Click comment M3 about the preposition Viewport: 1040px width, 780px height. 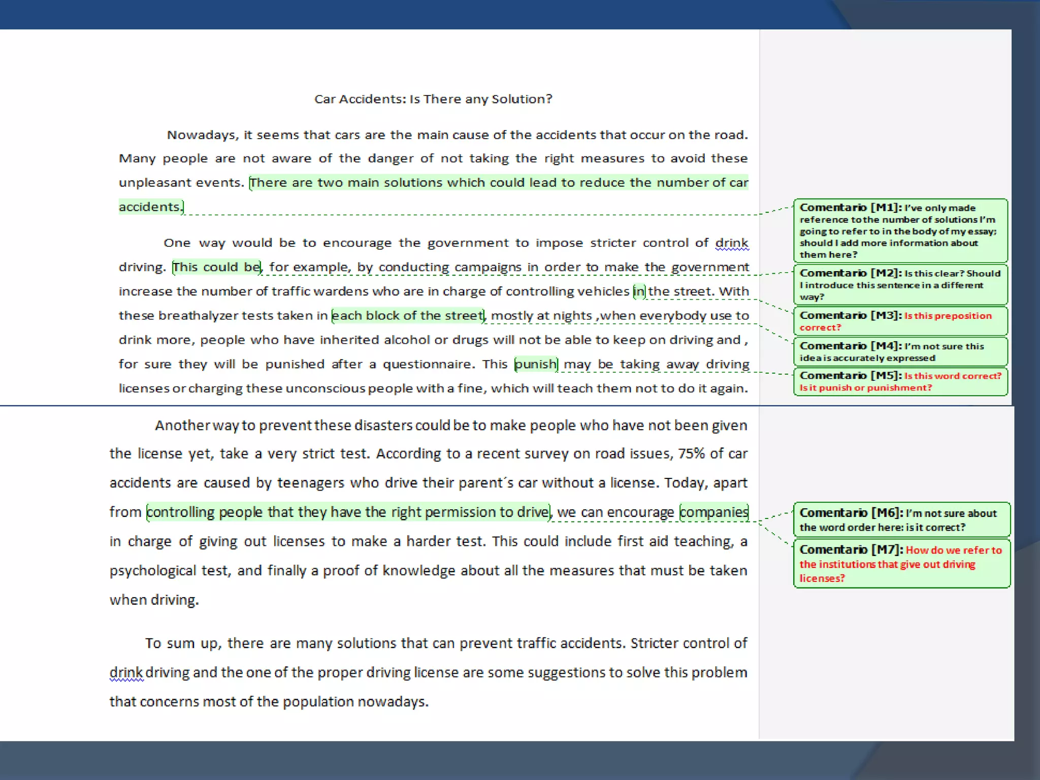coord(900,321)
